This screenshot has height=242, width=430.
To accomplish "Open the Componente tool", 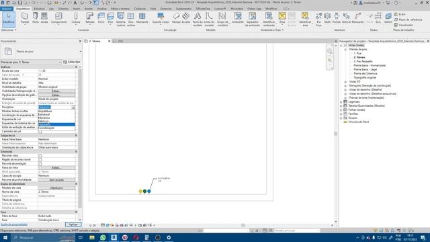I will point(58,18).
